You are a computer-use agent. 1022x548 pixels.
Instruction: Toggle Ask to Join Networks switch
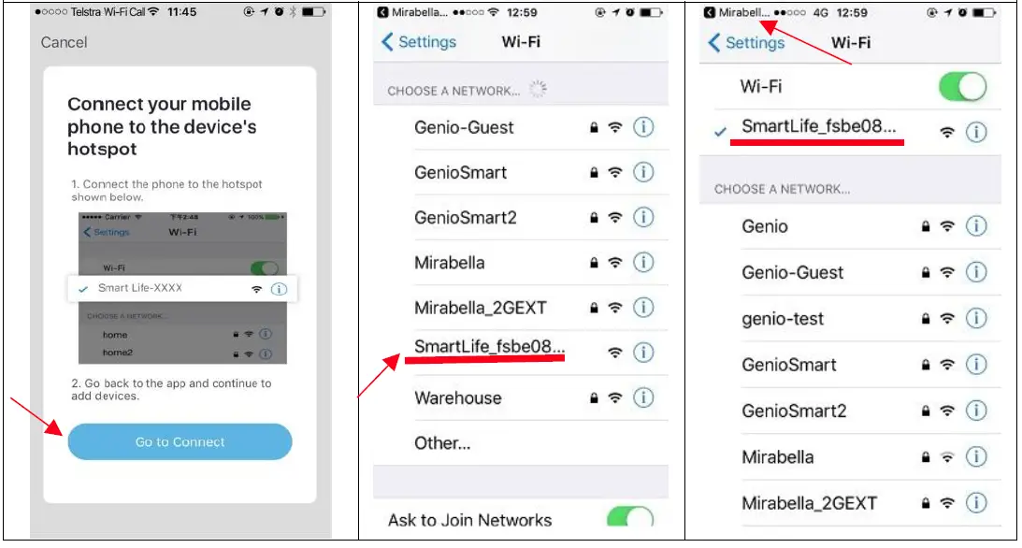(629, 517)
